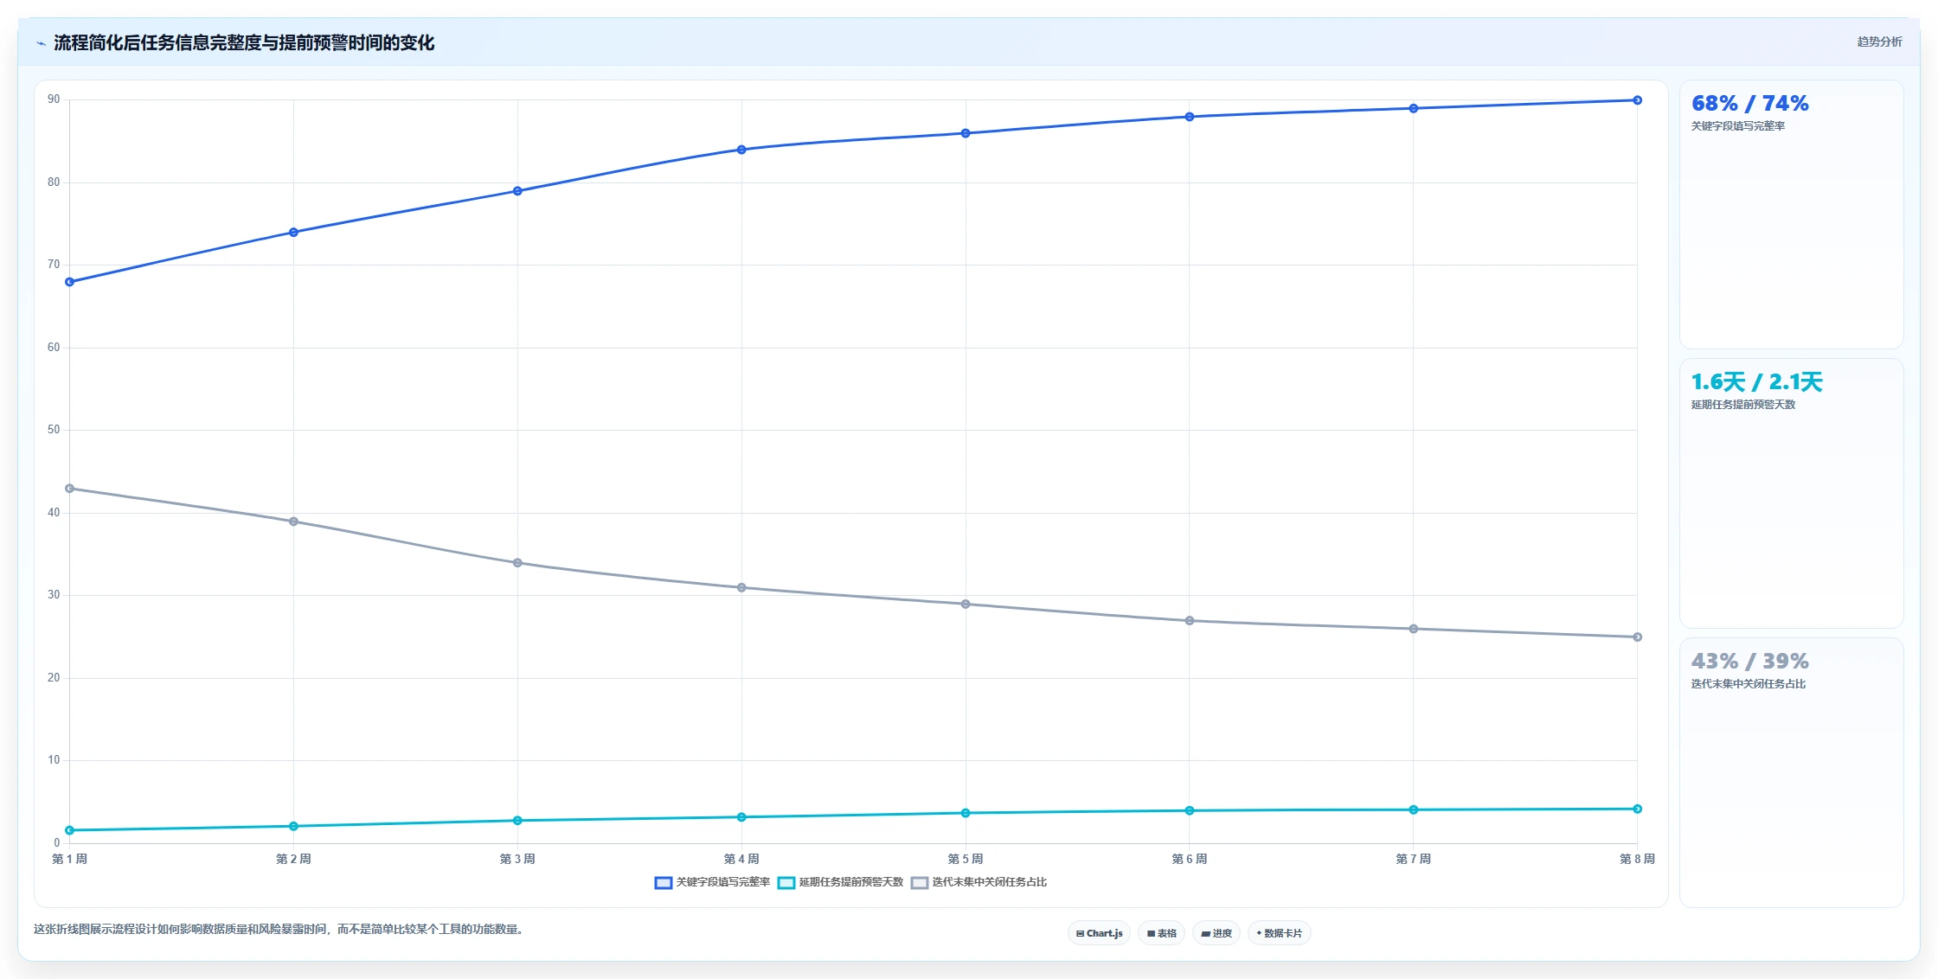The width and height of the screenshot is (1938, 979).
Task: Pick the teal line point at 第 5 周
Action: 966,813
